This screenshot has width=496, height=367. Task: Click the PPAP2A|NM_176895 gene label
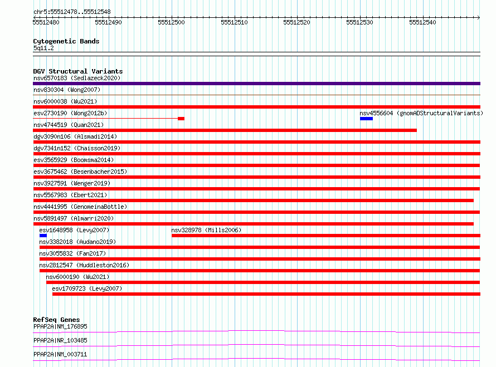click(60, 326)
